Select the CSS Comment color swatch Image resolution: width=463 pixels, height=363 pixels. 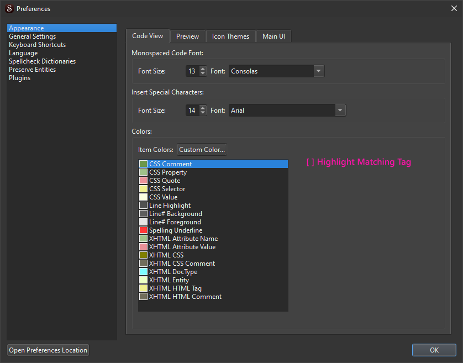point(143,164)
